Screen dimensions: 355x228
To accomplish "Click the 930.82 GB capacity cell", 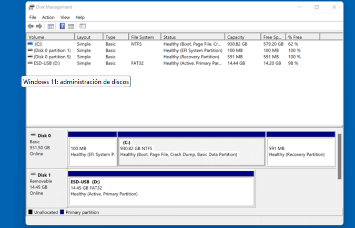I will point(237,44).
